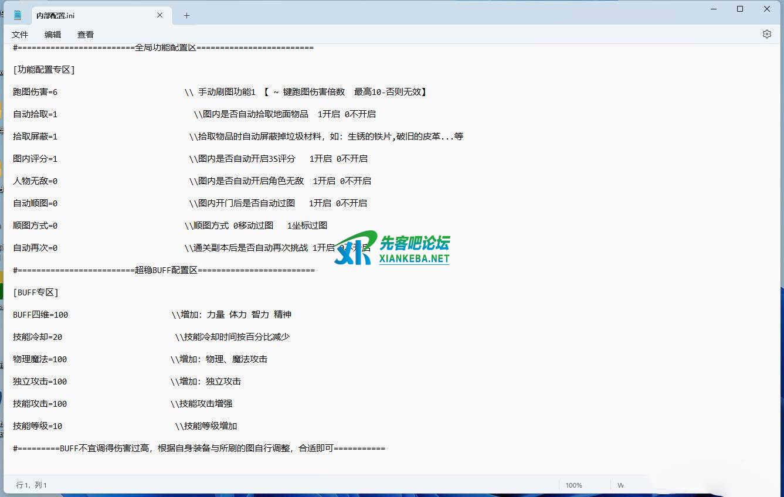Add a new tab with the plus icon
The height and width of the screenshot is (497, 784).
pyautogui.click(x=186, y=16)
